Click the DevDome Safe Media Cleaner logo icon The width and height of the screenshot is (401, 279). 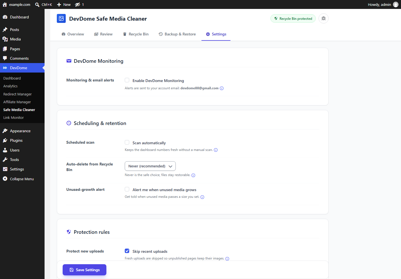[61, 18]
